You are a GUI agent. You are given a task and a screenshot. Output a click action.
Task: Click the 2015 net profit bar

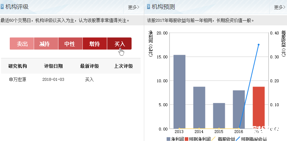[219, 116]
